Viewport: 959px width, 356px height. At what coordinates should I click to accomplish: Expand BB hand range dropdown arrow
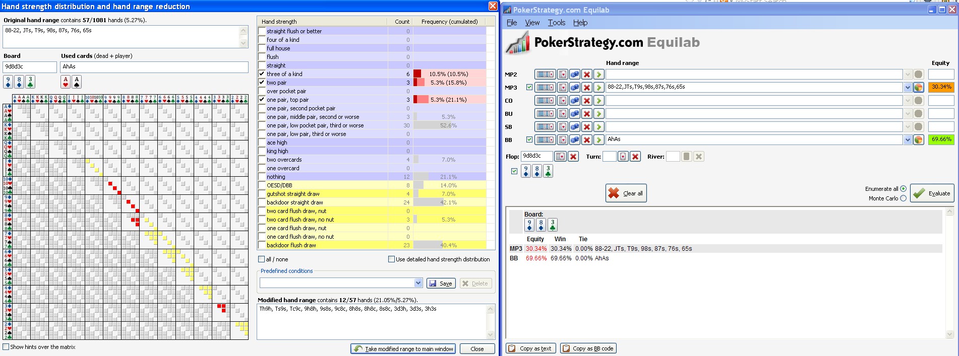pos(908,139)
